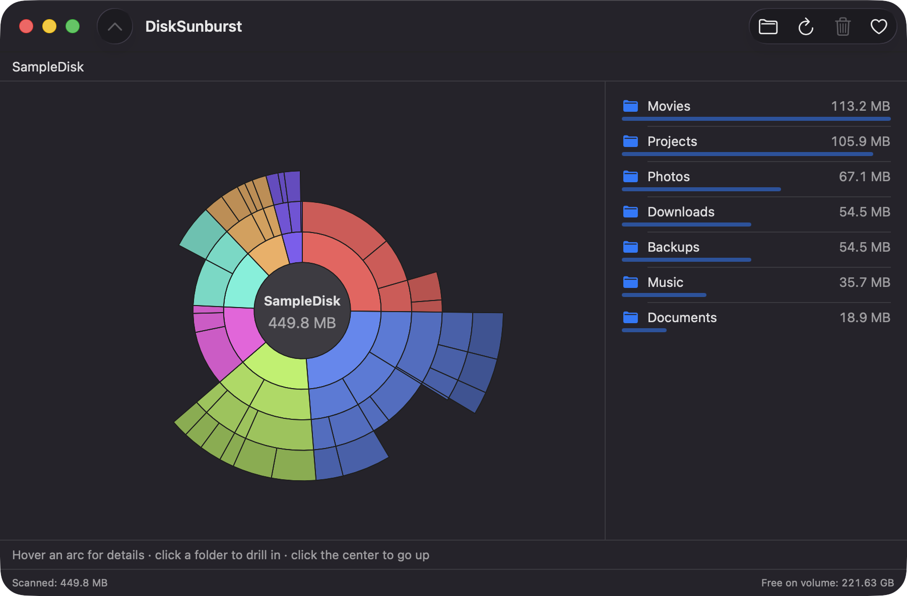The height and width of the screenshot is (596, 907).
Task: Go up with the chevron button
Action: pos(115,27)
